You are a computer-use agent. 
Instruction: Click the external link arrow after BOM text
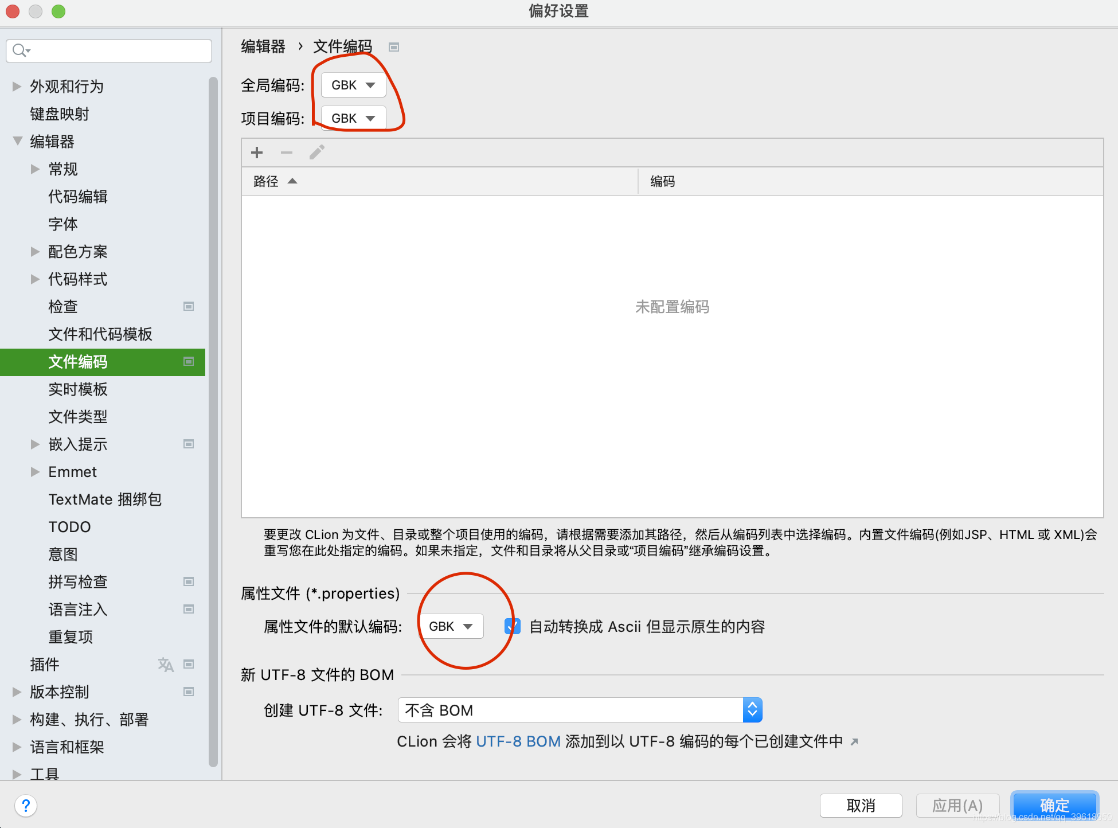pos(854,742)
